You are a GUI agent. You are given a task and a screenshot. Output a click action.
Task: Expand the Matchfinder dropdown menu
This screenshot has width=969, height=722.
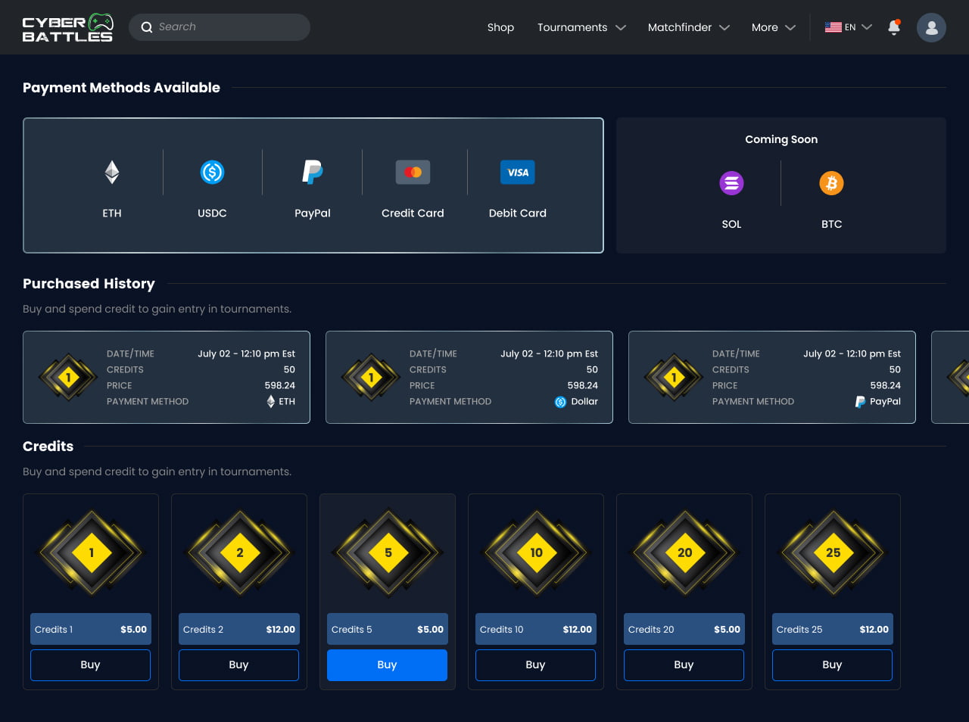(x=688, y=27)
